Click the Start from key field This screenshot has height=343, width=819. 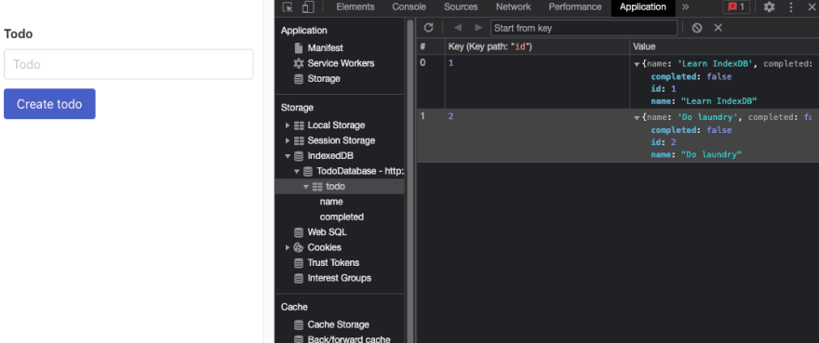[584, 28]
